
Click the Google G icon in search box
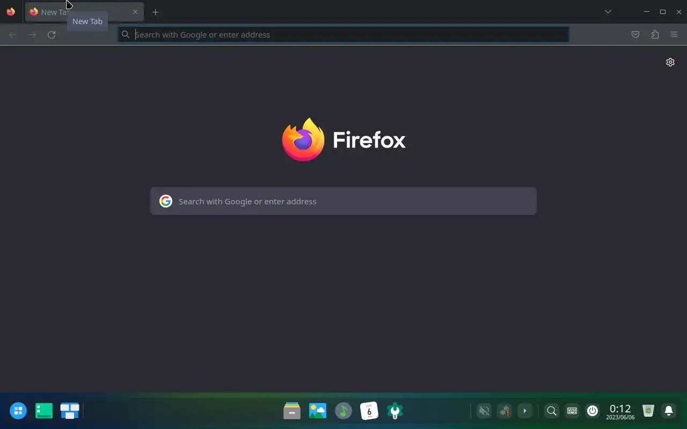point(166,201)
